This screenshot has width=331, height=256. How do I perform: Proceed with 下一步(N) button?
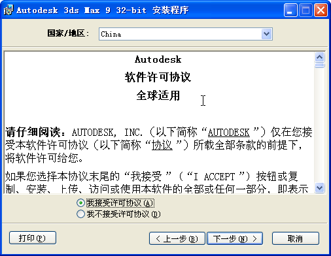pos(235,238)
